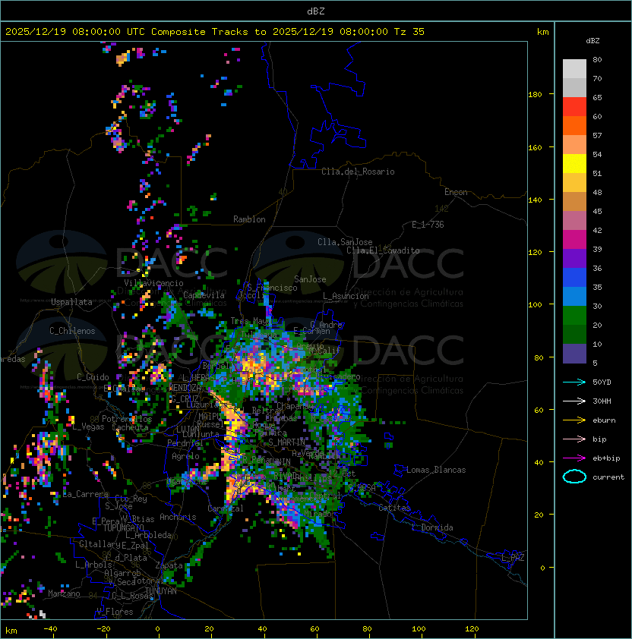
Task: Click the Clla.del_Rosario map label
Action: coord(358,172)
